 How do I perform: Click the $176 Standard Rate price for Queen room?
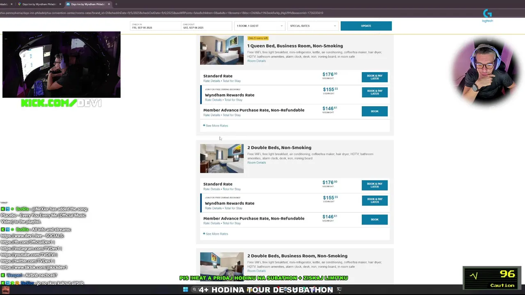click(x=330, y=75)
